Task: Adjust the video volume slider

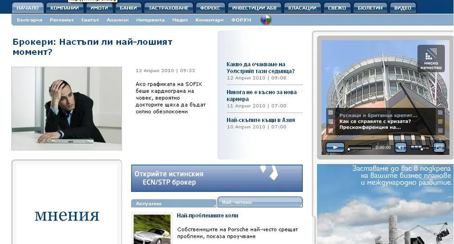Action: pos(420,147)
